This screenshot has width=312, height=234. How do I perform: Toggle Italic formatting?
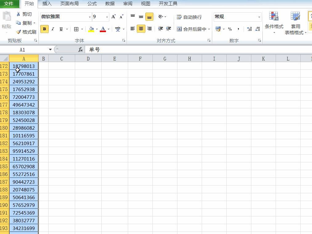pyautogui.click(x=53, y=29)
